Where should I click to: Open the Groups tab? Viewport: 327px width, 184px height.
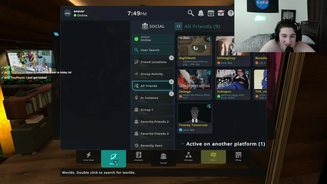[x=188, y=156]
